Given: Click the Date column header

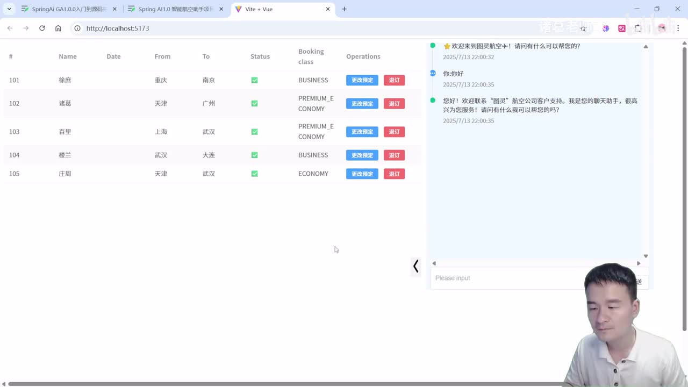Looking at the screenshot, I should coord(113,56).
